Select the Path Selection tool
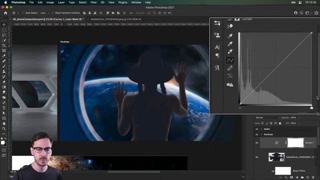Image resolution: width=320 pixels, height=180 pixels. pos(4,113)
